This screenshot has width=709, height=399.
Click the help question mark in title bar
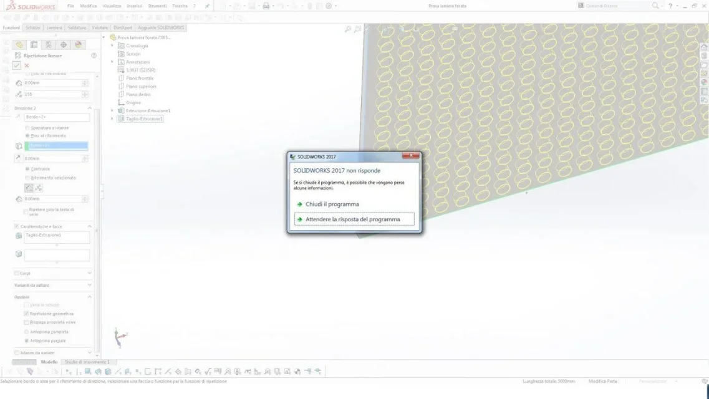click(x=670, y=6)
